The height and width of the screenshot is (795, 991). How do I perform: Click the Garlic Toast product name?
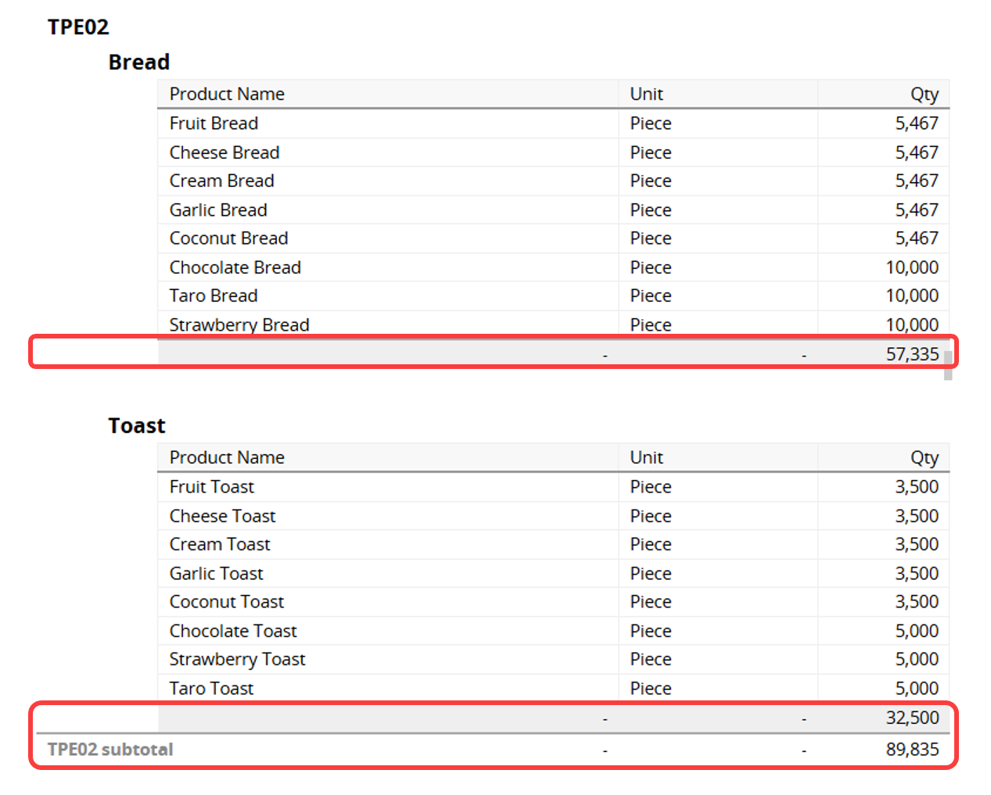pyautogui.click(x=216, y=574)
